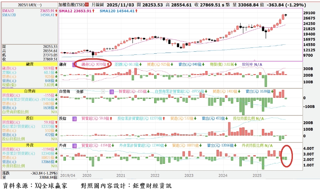Click the purple settings icon in 自營商 panel header

pos(111,92)
